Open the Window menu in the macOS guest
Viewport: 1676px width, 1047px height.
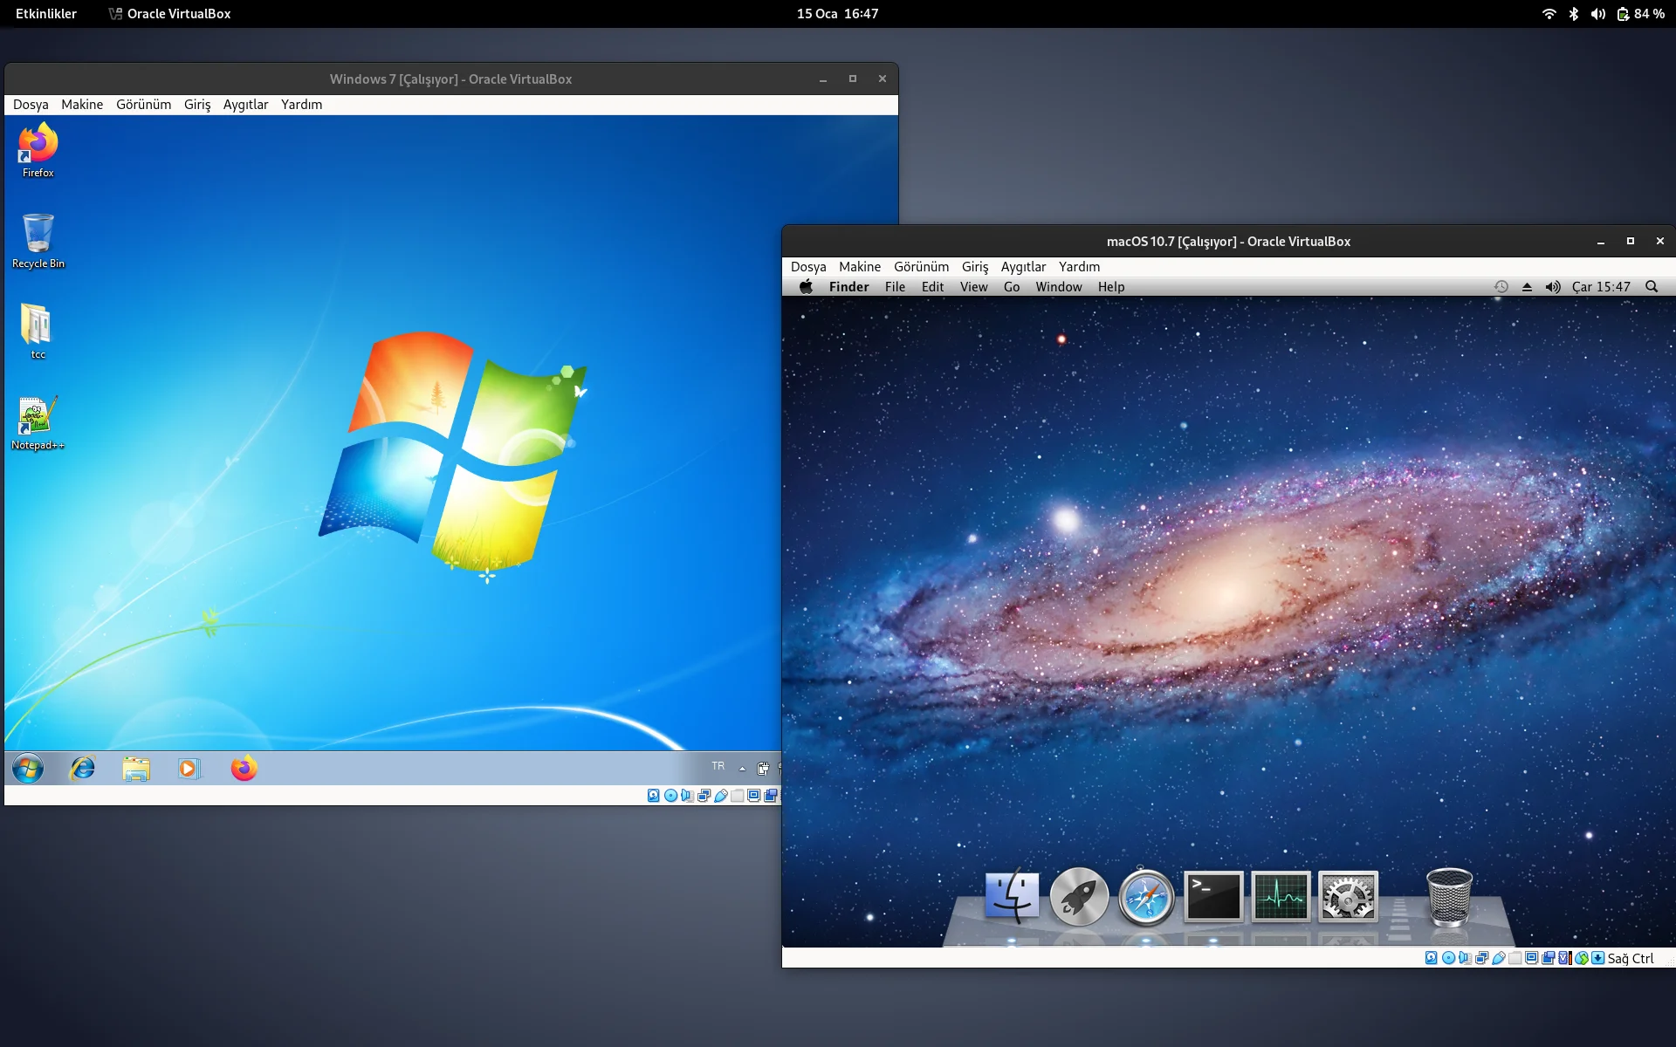pos(1059,287)
